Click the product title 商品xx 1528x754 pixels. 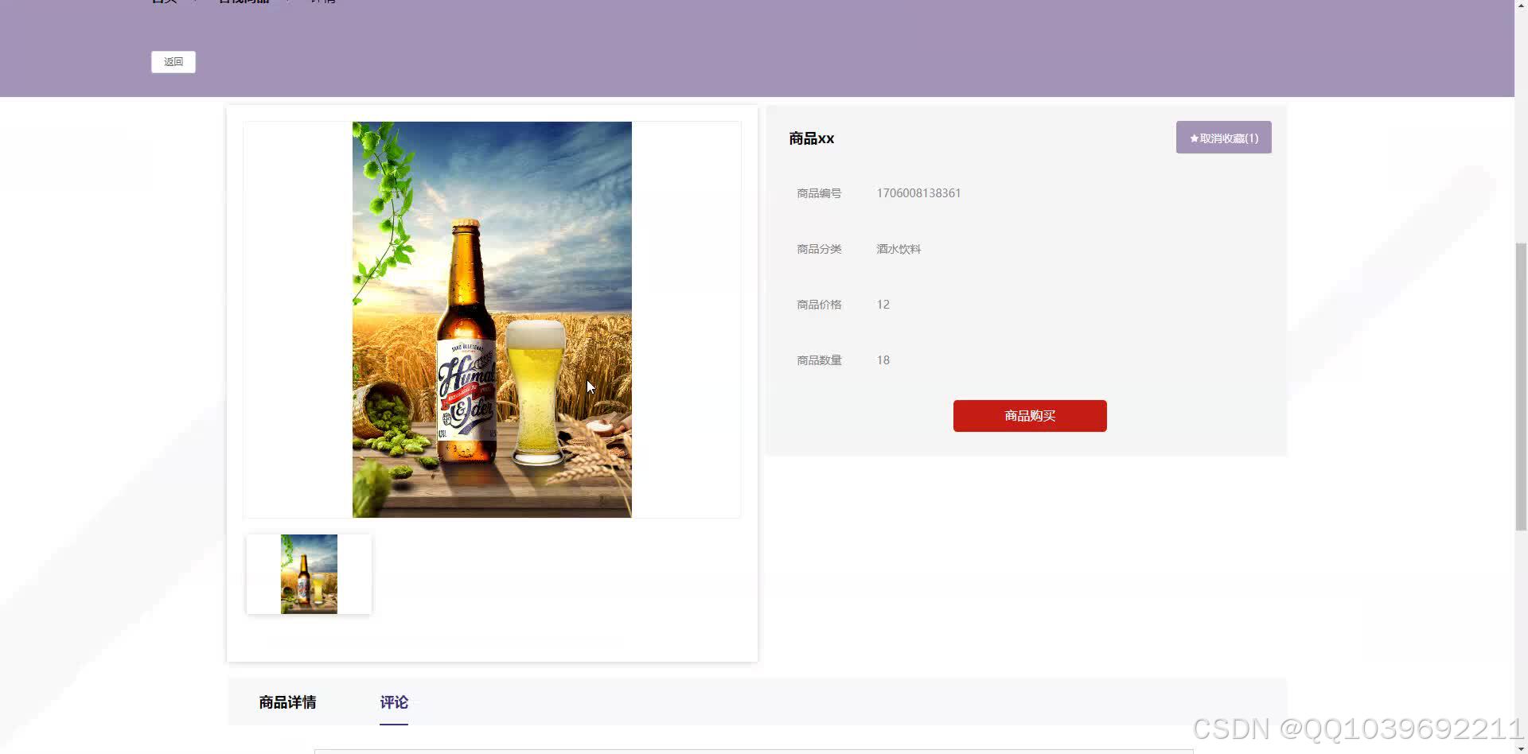[x=812, y=138]
